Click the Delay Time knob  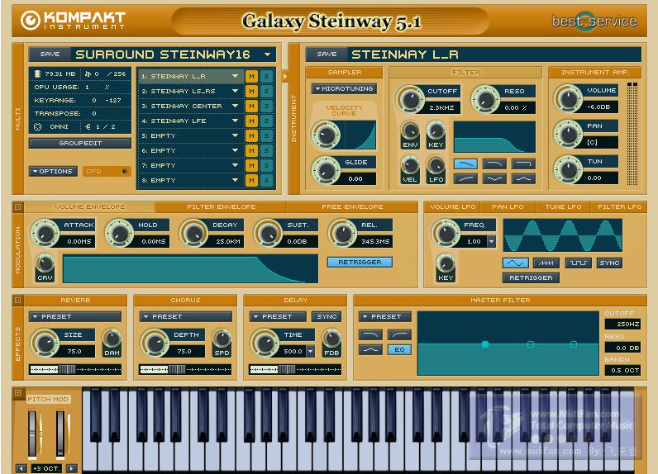[265, 343]
